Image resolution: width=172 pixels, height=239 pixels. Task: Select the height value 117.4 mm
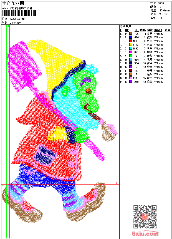coord(164,11)
